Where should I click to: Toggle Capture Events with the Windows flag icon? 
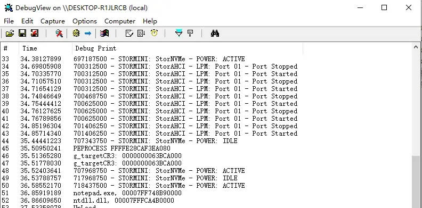[x=104, y=34]
